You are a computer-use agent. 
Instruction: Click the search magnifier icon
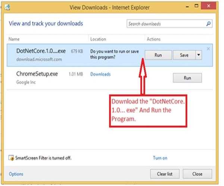point(209,24)
